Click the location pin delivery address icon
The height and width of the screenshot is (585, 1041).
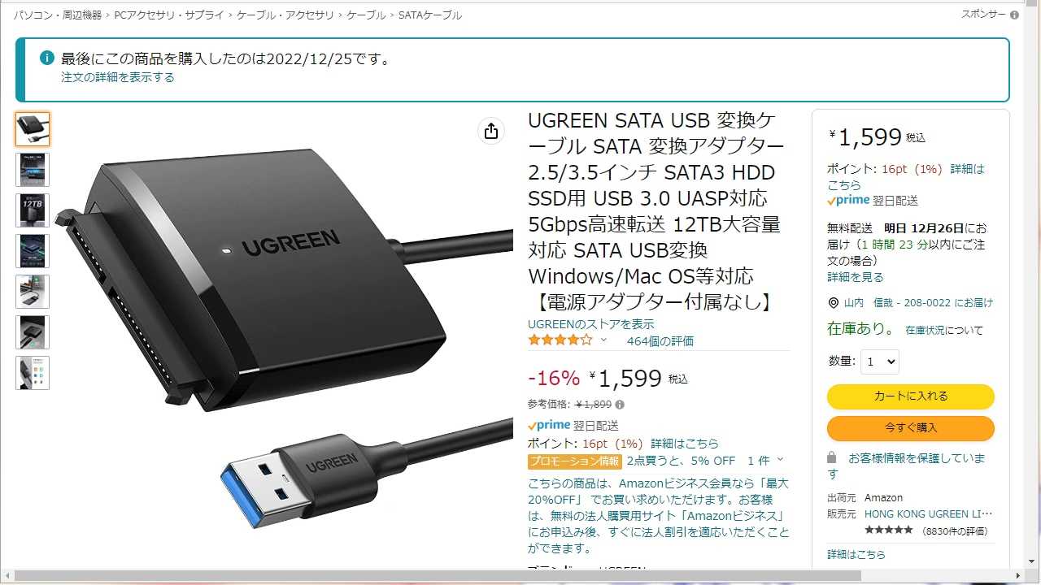[x=833, y=303]
